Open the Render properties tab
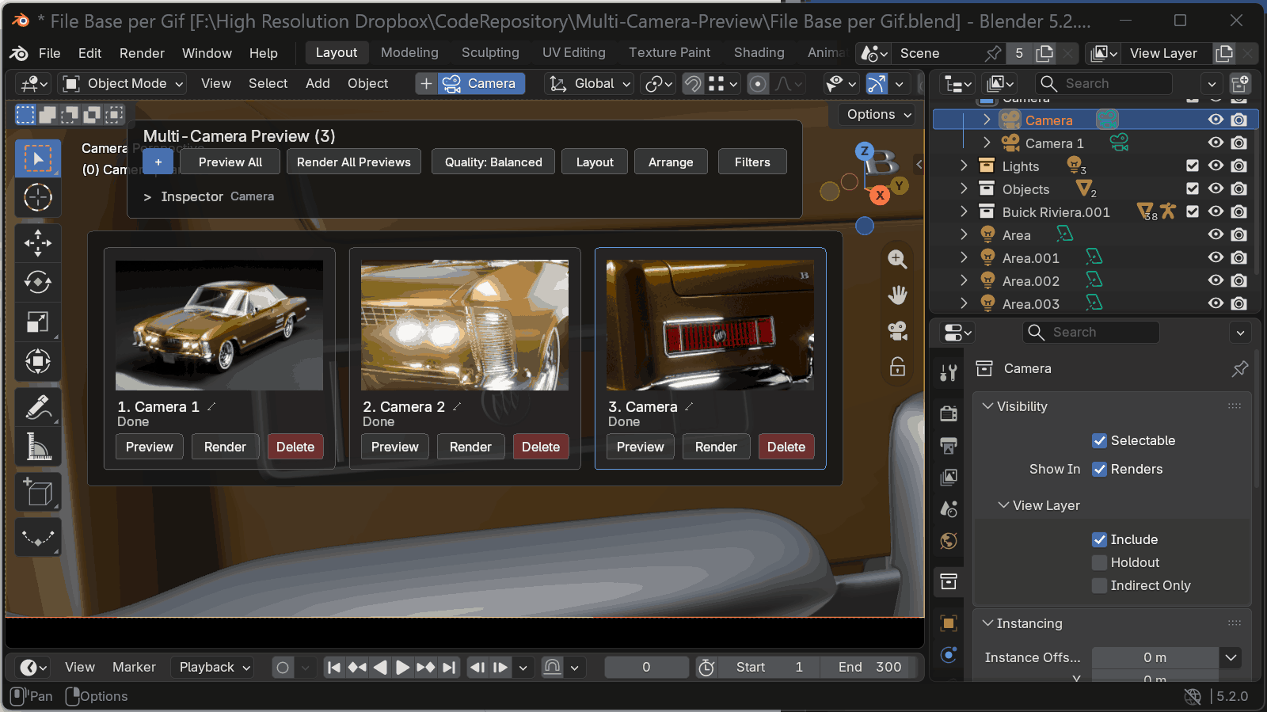This screenshot has width=1267, height=712. click(949, 413)
